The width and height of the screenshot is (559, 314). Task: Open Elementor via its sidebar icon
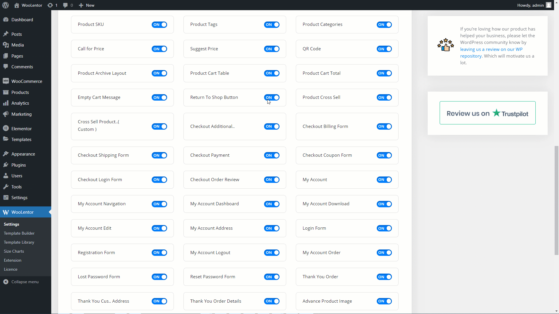(x=6, y=129)
